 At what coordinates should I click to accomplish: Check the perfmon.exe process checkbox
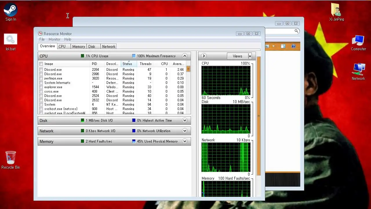pyautogui.click(x=41, y=78)
